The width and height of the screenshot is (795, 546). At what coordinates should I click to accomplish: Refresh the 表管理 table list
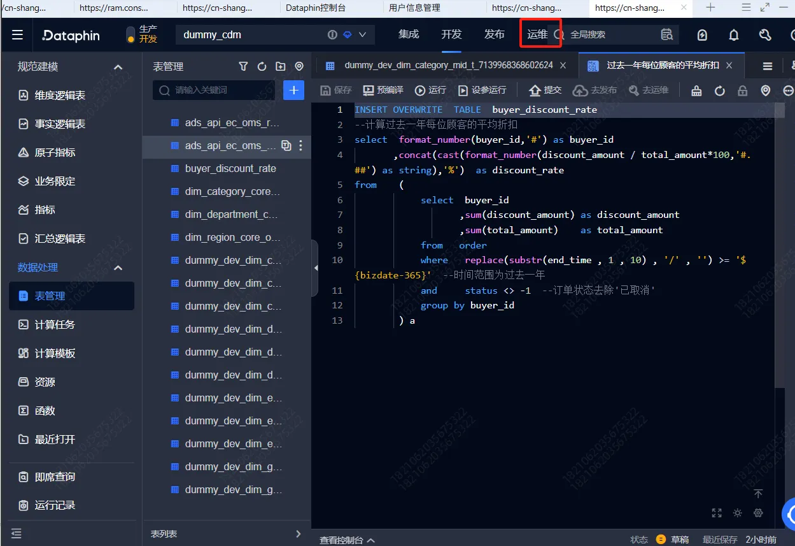[x=262, y=66]
